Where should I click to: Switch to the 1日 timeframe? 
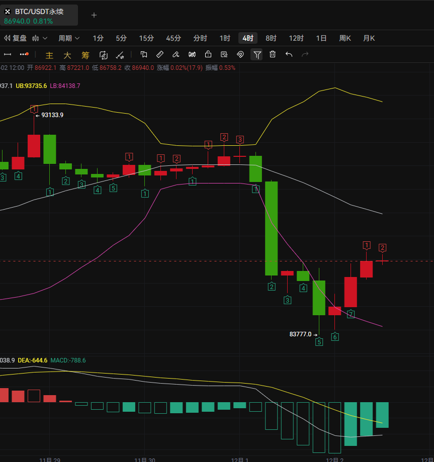tap(321, 38)
